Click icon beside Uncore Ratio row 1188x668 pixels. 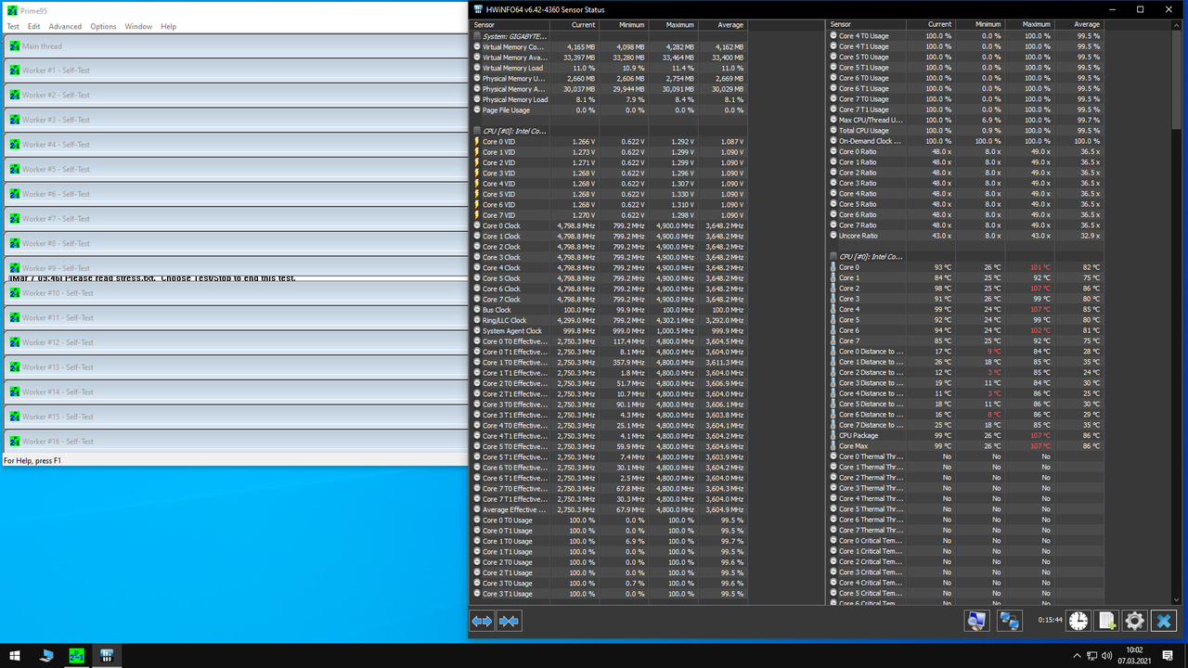point(833,236)
